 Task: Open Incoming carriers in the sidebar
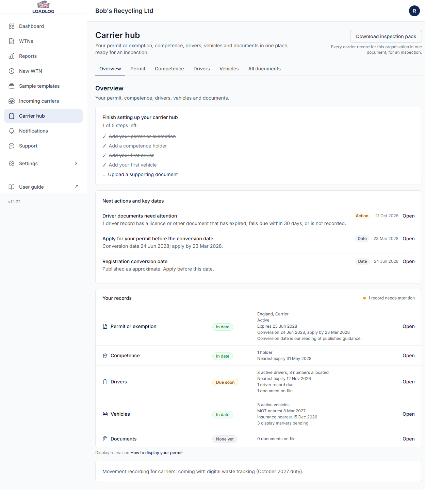coord(43,101)
